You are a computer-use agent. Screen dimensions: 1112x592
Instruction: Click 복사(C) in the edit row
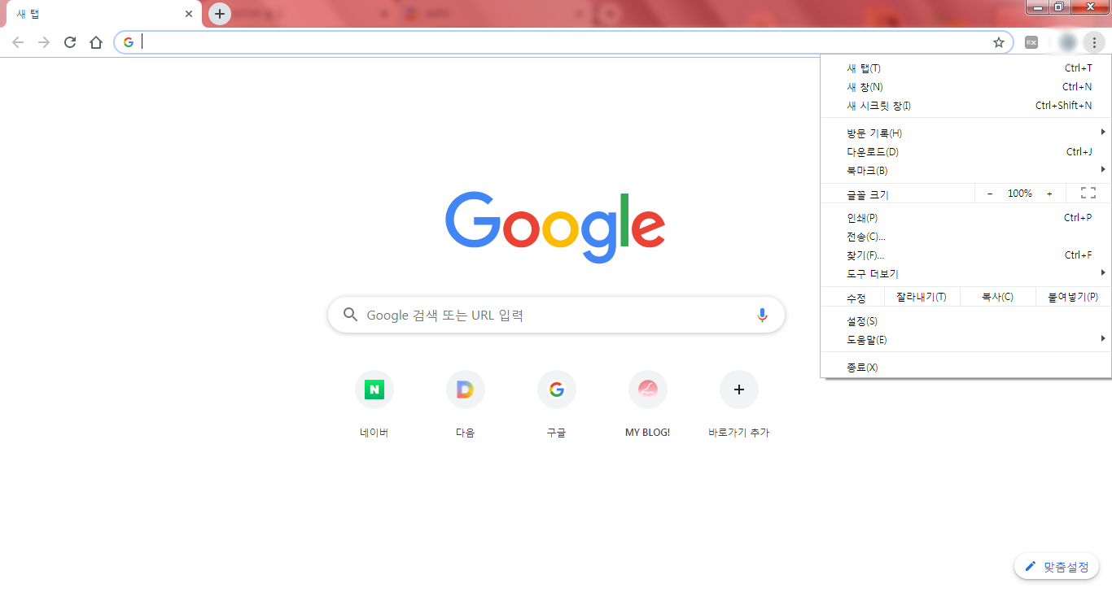coord(997,297)
